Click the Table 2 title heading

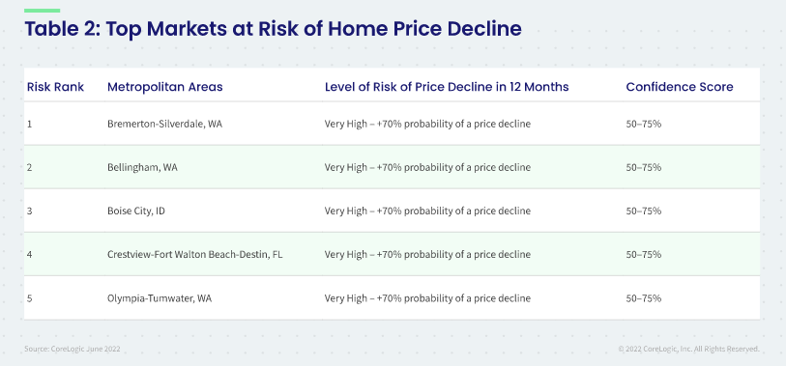click(x=274, y=29)
